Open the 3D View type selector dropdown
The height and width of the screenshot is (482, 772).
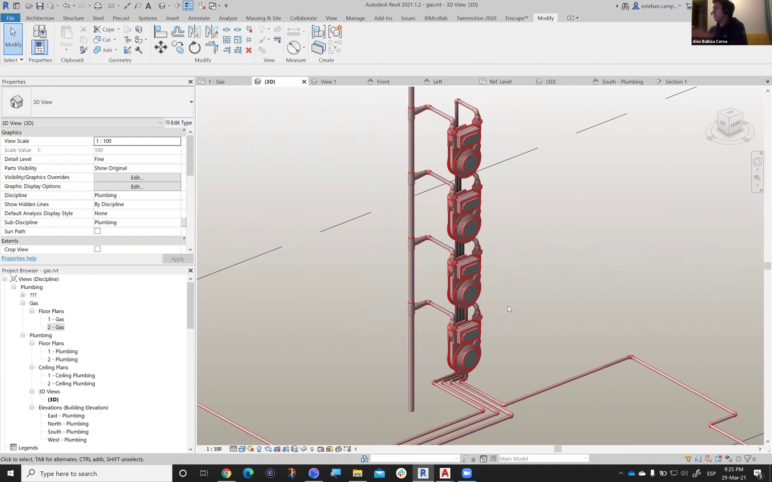[191, 102]
